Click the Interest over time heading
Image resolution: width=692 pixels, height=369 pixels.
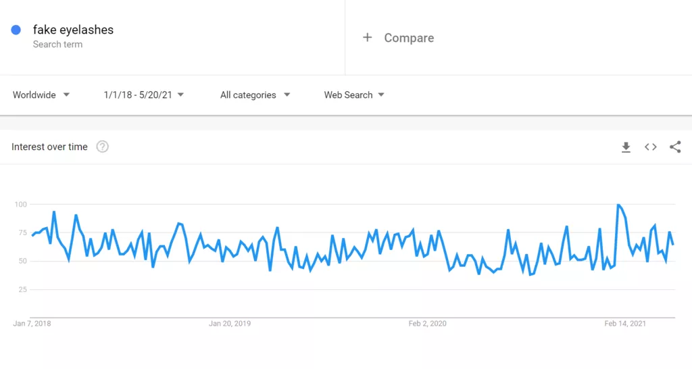coord(49,147)
